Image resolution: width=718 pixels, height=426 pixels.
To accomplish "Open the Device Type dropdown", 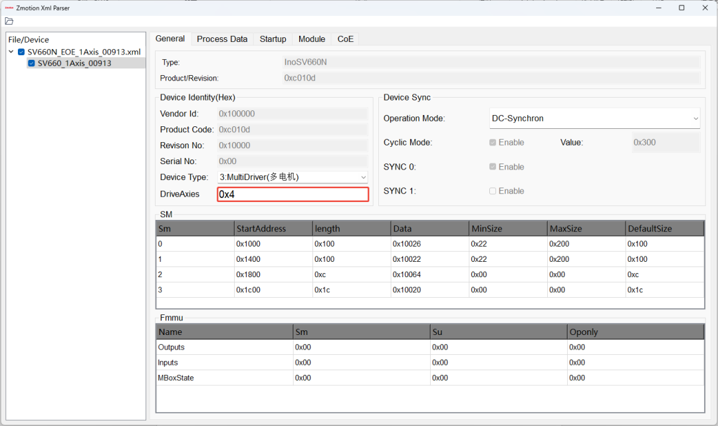I will tap(292, 177).
